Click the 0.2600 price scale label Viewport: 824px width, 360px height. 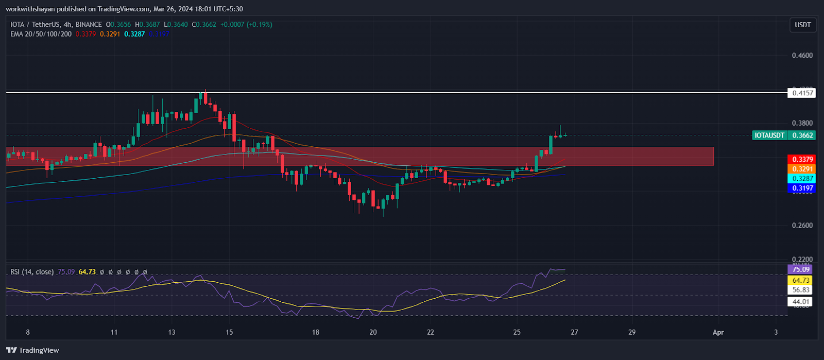point(802,225)
